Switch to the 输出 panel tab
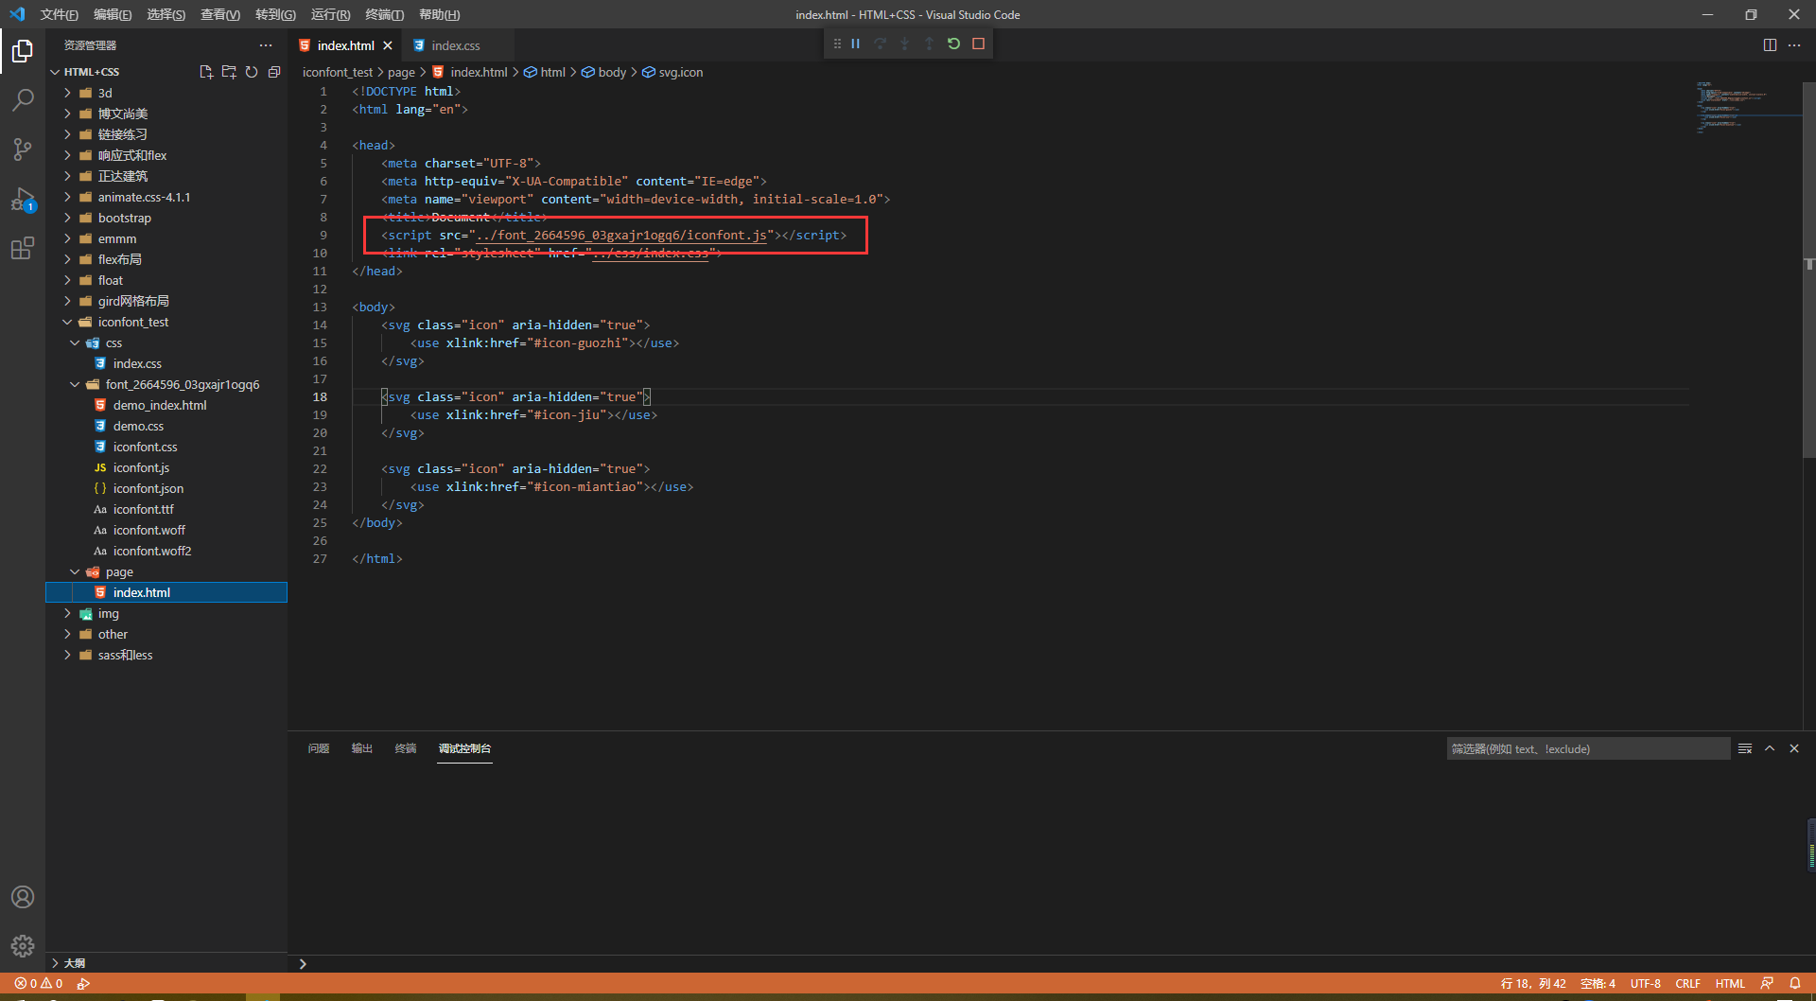Screen dimensions: 1816x1001 (362, 748)
